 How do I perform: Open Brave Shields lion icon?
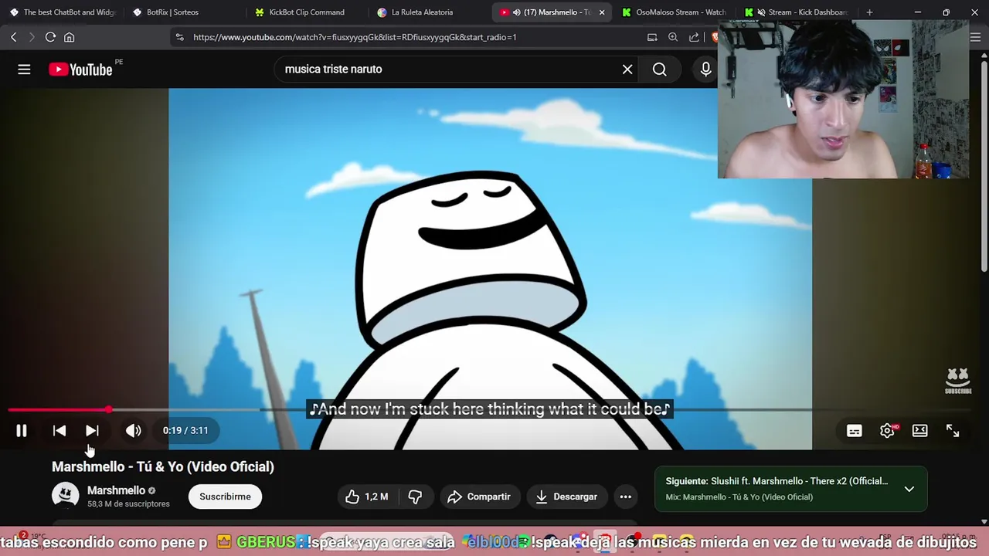pos(715,37)
